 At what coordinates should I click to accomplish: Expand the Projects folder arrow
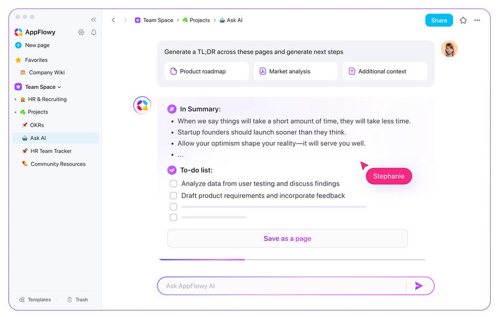coord(15,112)
